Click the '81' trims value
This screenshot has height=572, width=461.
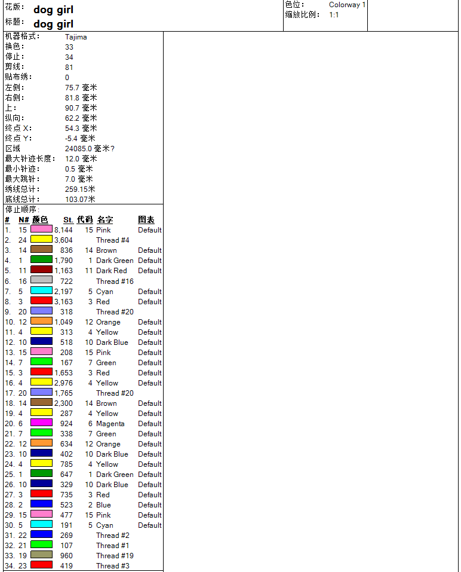click(x=69, y=68)
